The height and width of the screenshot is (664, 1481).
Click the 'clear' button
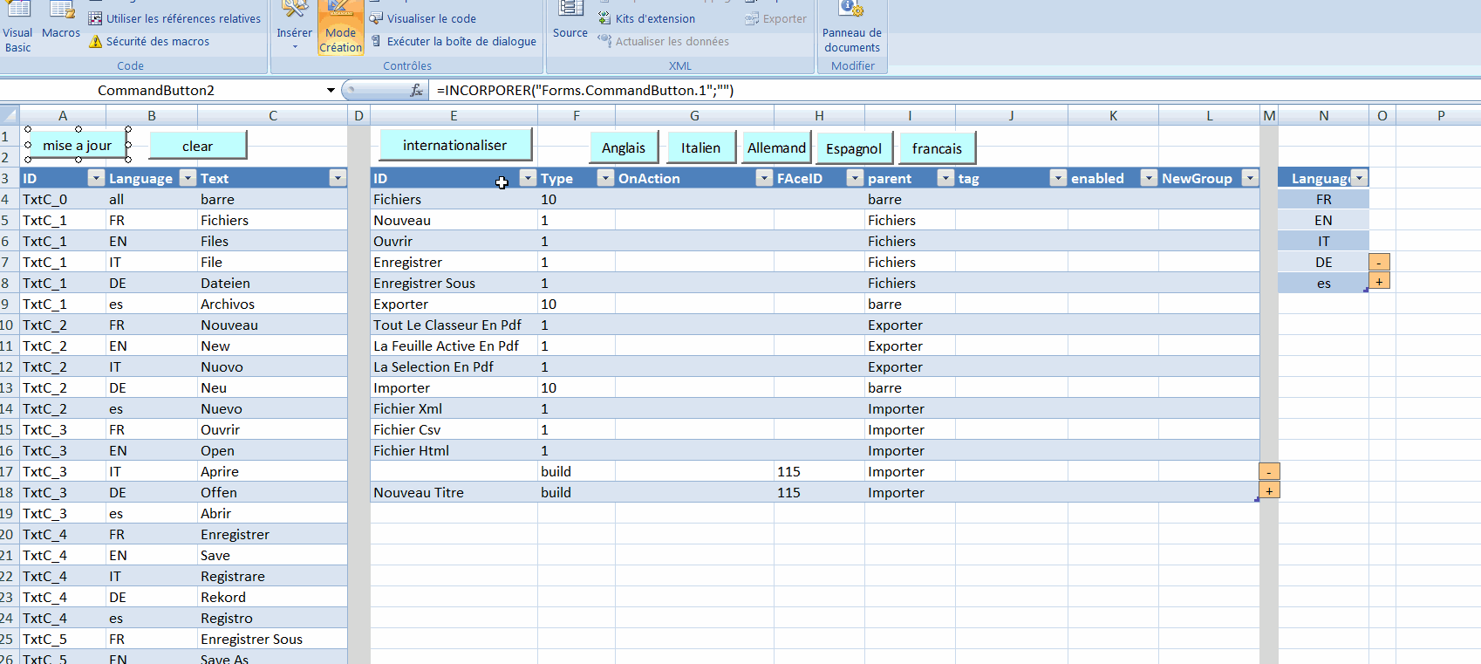[198, 146]
